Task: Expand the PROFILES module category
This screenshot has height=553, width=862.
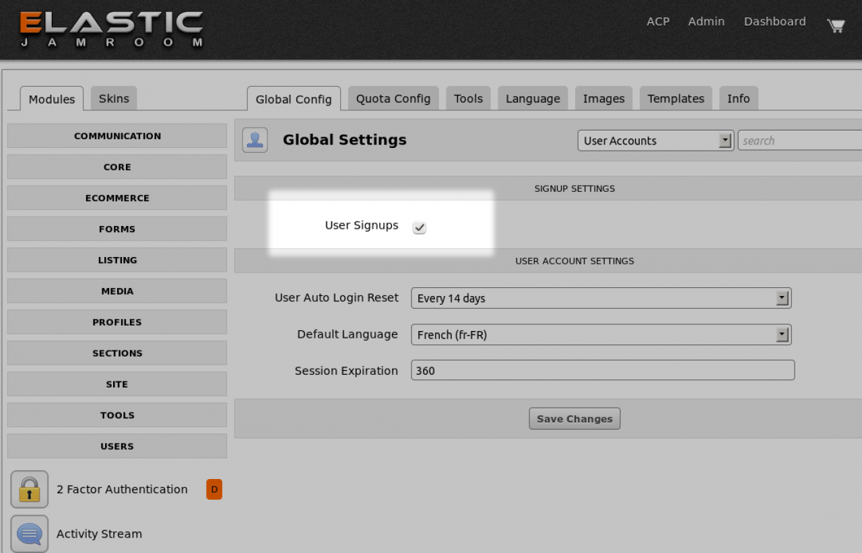Action: click(117, 322)
